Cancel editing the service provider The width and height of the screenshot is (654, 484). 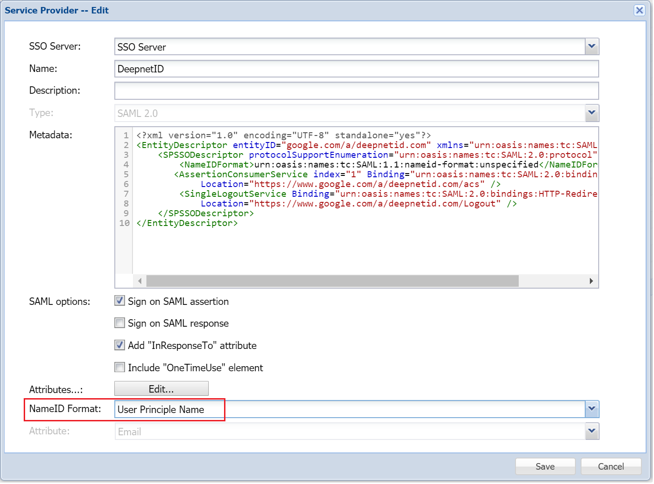click(x=610, y=467)
